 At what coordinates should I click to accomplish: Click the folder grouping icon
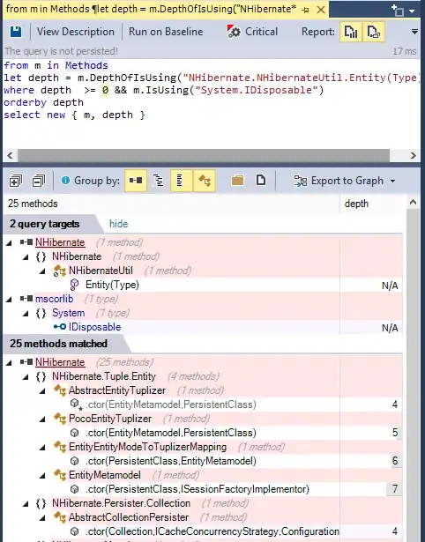point(237,181)
